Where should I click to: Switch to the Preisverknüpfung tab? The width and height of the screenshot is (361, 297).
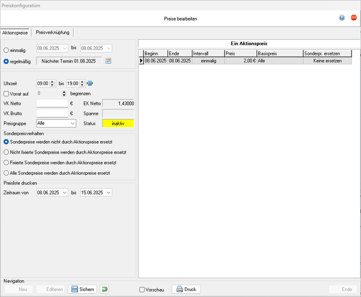[53, 32]
